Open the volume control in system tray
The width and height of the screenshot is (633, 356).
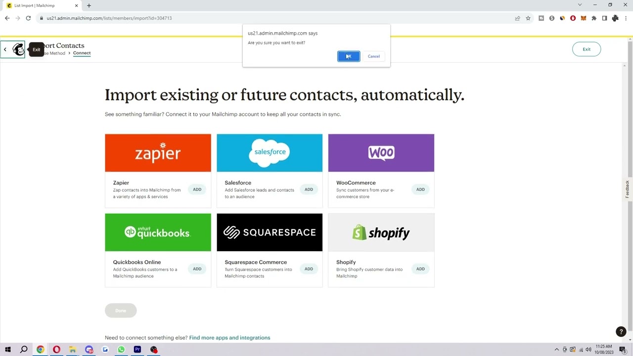pyautogui.click(x=588, y=350)
